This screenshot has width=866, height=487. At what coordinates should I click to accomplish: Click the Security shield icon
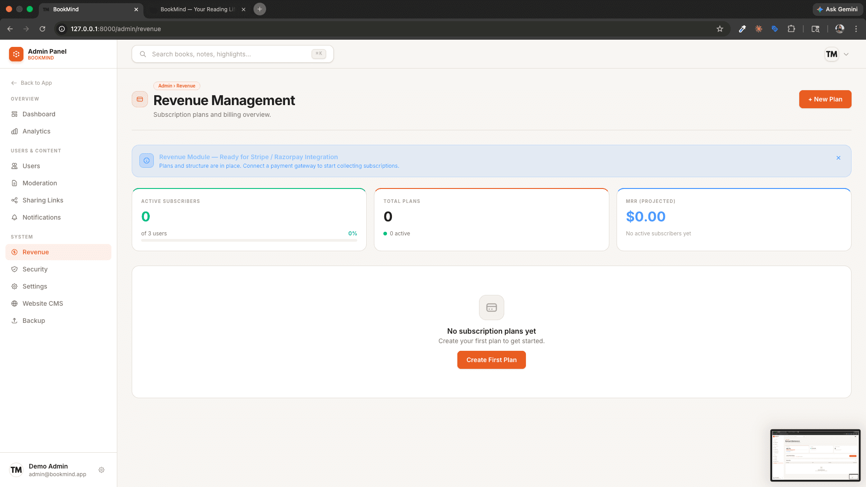tap(14, 269)
